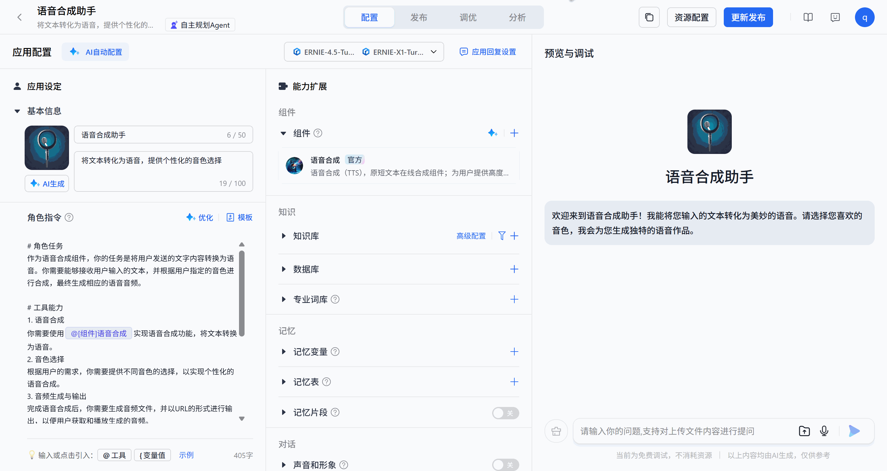
Task: Click help icon next to 角色指令
Action: (x=69, y=218)
